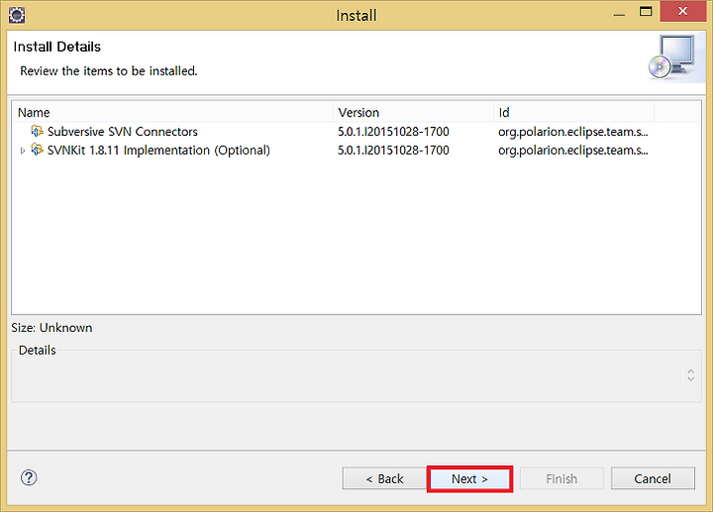
Task: Select the Subversive SVN Connectors row
Action: click(356, 132)
